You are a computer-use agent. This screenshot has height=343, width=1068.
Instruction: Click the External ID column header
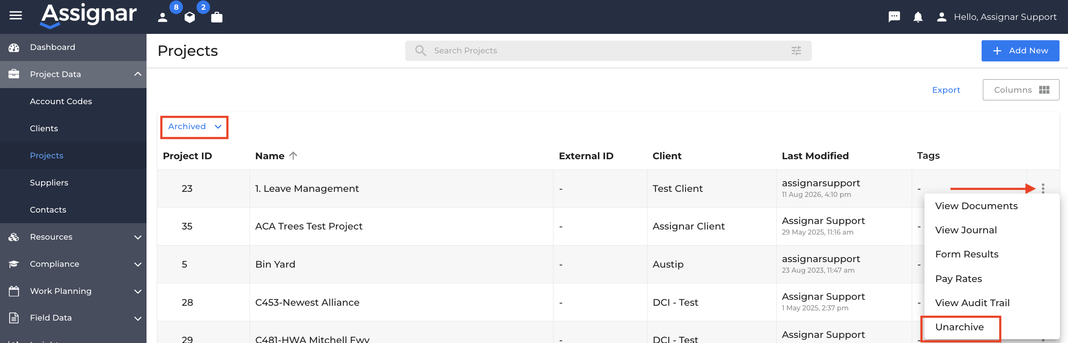586,156
